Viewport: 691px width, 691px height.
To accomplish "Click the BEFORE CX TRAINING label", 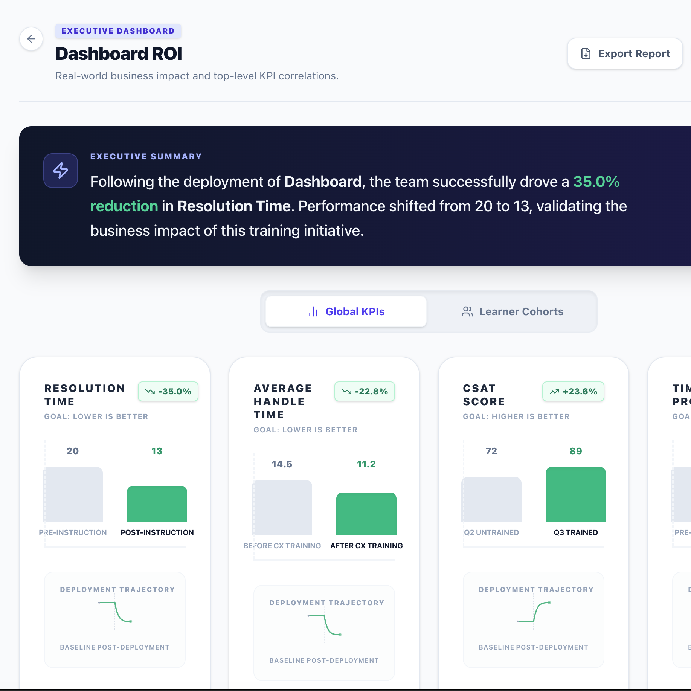I will click(282, 546).
